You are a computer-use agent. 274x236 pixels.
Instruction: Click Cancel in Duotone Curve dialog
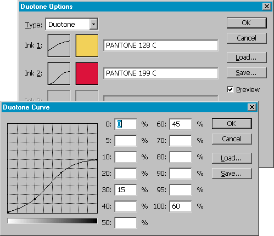click(x=232, y=139)
